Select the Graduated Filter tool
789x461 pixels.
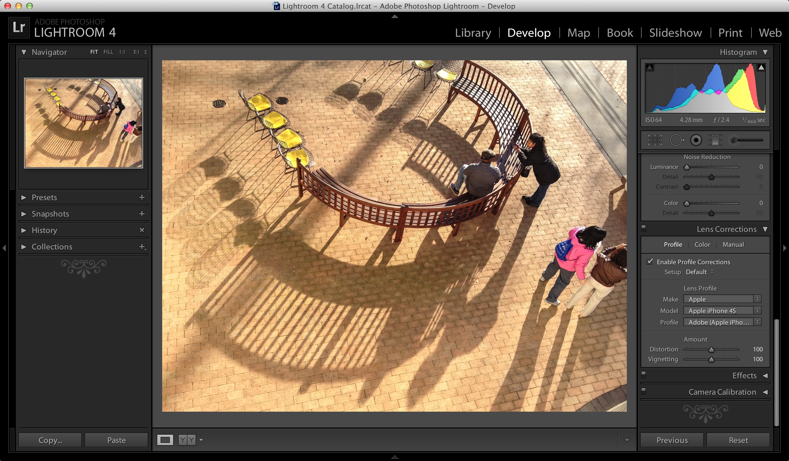715,140
